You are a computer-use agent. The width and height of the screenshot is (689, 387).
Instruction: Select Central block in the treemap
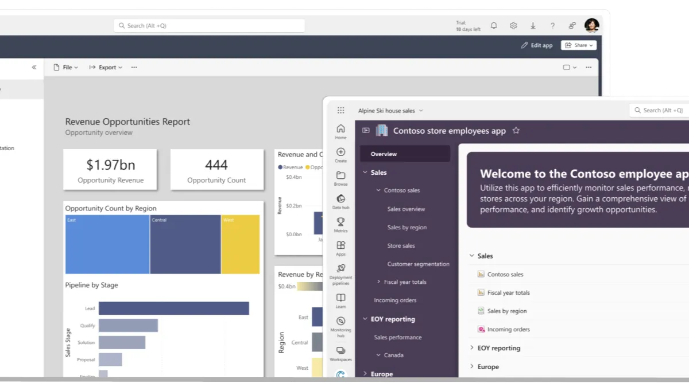coord(185,244)
